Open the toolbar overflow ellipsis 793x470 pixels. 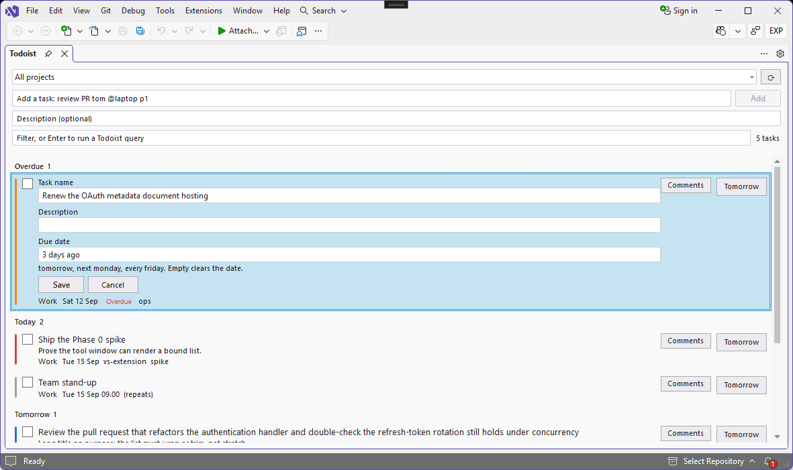click(x=318, y=31)
